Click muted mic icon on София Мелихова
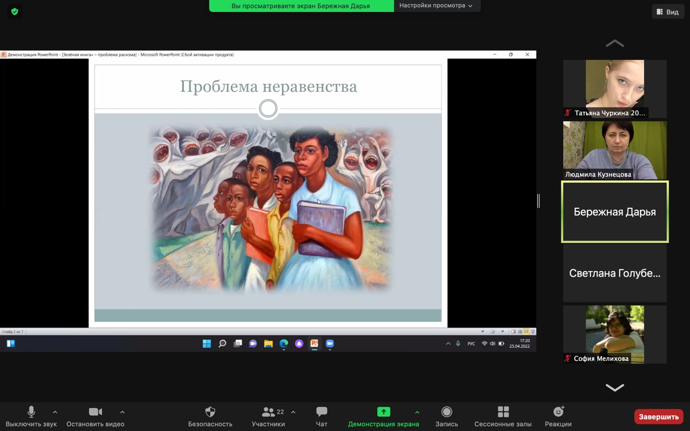The height and width of the screenshot is (431, 690). 567,358
